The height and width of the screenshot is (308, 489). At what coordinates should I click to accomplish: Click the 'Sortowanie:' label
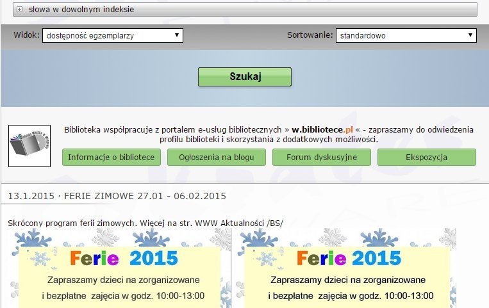point(310,36)
